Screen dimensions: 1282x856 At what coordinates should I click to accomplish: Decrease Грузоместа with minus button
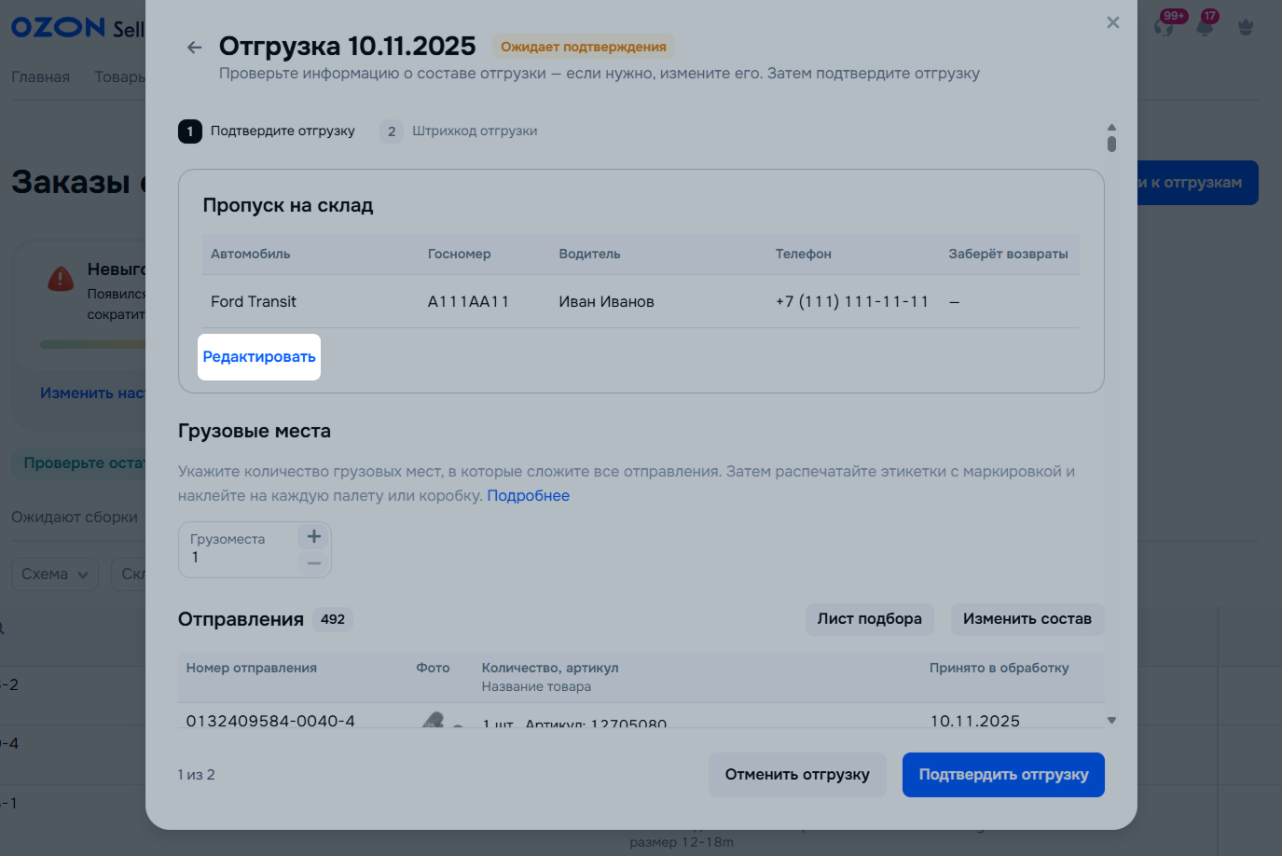point(314,563)
